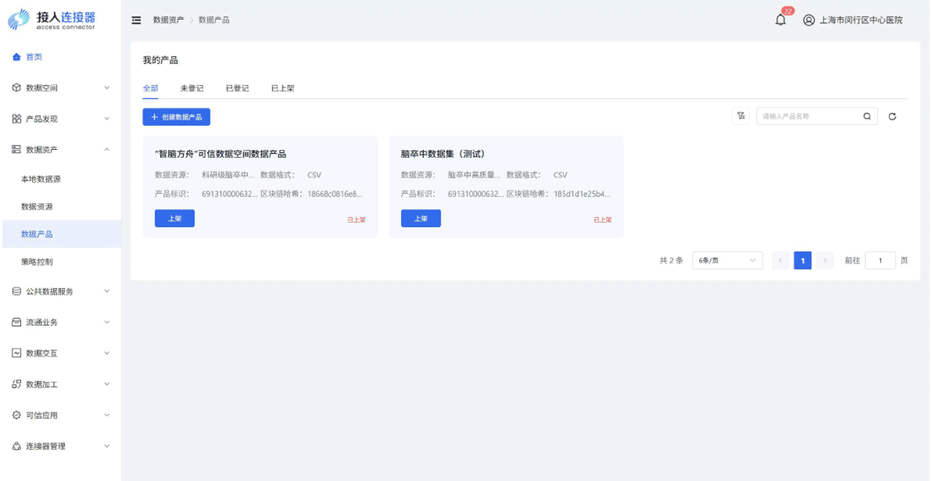
Task: Toggle the sidebar with the hamburger icon
Action: coord(136,20)
